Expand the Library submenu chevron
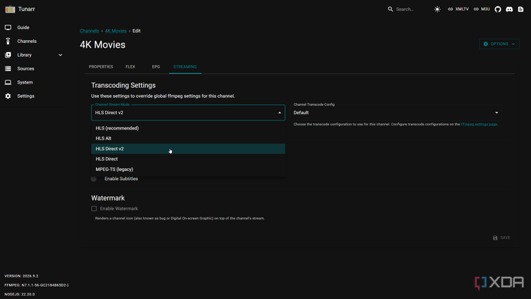The width and height of the screenshot is (531, 299). (x=60, y=55)
